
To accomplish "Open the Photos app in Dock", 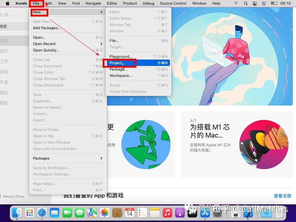I will pos(105,213).
